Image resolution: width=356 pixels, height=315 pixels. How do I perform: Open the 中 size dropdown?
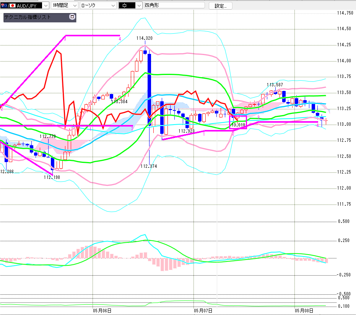click(130, 5)
